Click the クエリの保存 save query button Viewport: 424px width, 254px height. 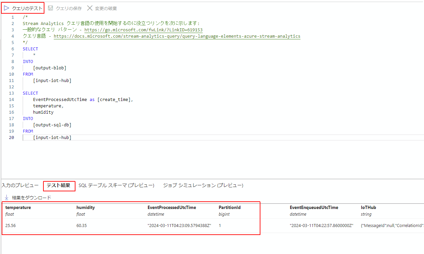(x=65, y=8)
